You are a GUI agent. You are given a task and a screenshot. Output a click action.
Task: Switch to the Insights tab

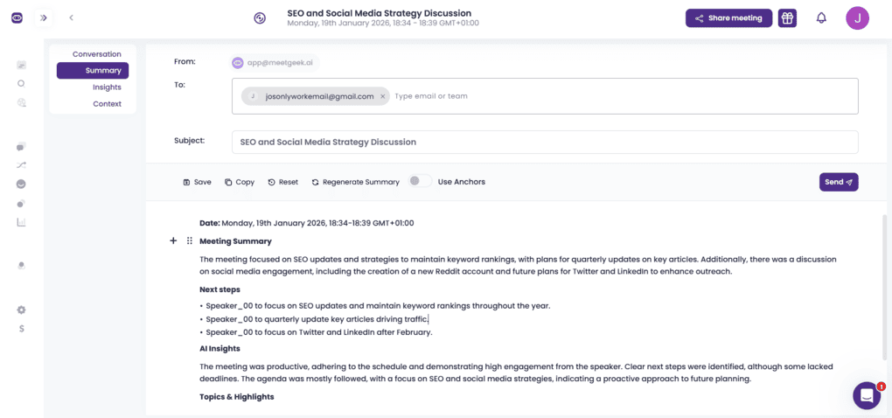point(107,87)
